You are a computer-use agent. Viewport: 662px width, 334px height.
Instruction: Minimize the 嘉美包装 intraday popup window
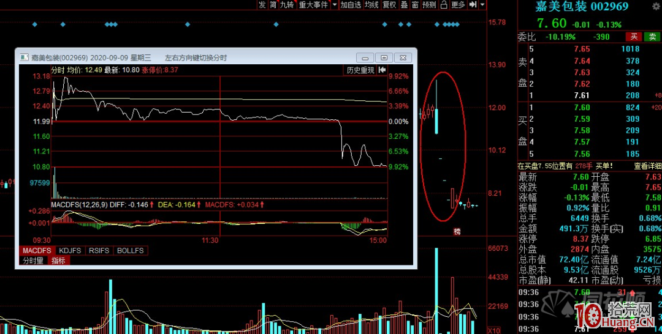coord(365,58)
